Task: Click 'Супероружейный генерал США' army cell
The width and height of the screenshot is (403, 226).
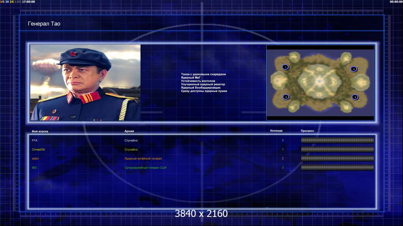Action: pyautogui.click(x=146, y=168)
